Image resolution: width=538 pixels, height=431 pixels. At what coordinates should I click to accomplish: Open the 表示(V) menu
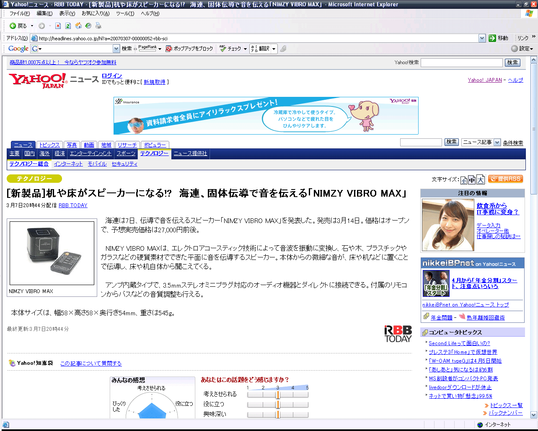67,13
